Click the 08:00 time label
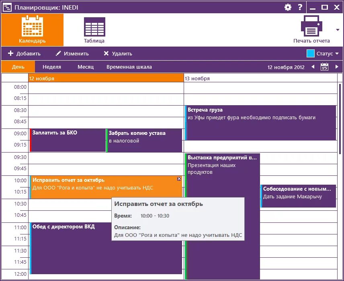 click(20, 87)
